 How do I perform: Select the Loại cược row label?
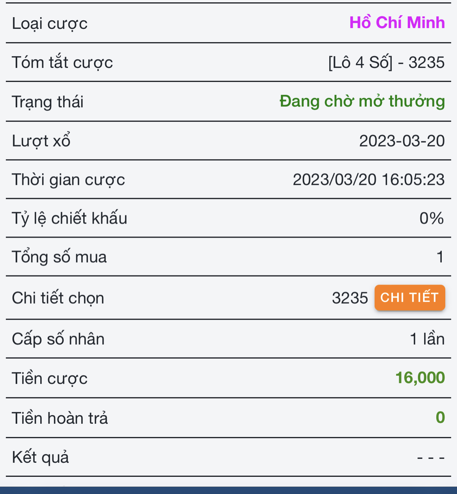[50, 23]
